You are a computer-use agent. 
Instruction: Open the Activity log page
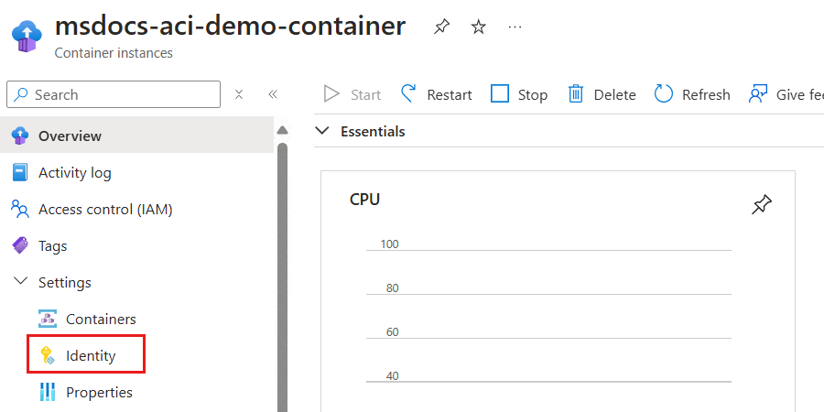point(74,172)
